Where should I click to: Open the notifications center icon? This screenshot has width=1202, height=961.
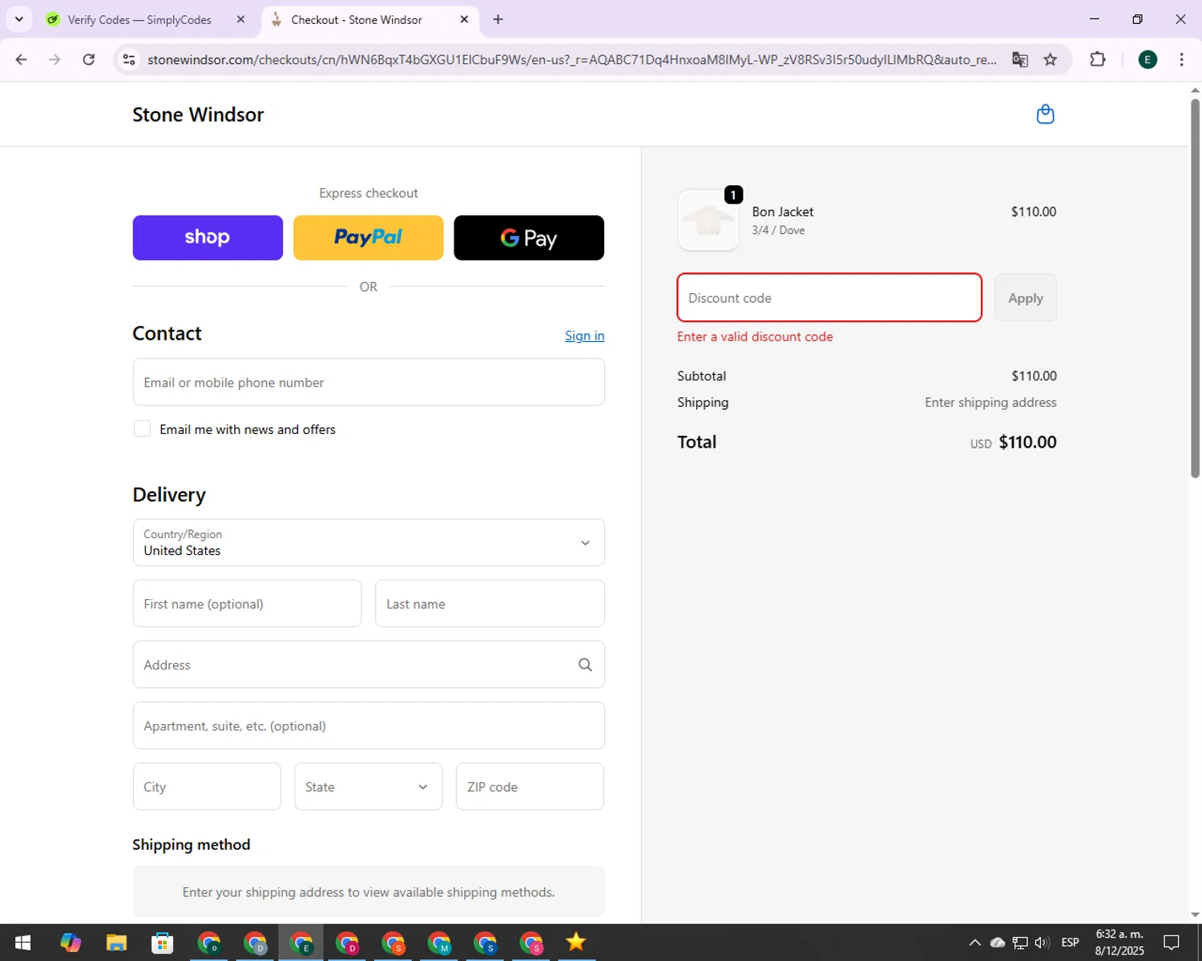[1172, 943]
